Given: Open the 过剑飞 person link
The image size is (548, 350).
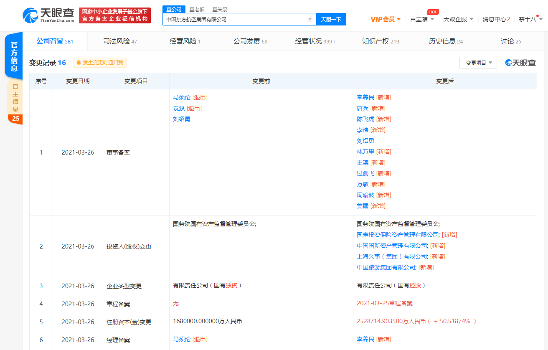Looking at the screenshot, I should [x=365, y=173].
